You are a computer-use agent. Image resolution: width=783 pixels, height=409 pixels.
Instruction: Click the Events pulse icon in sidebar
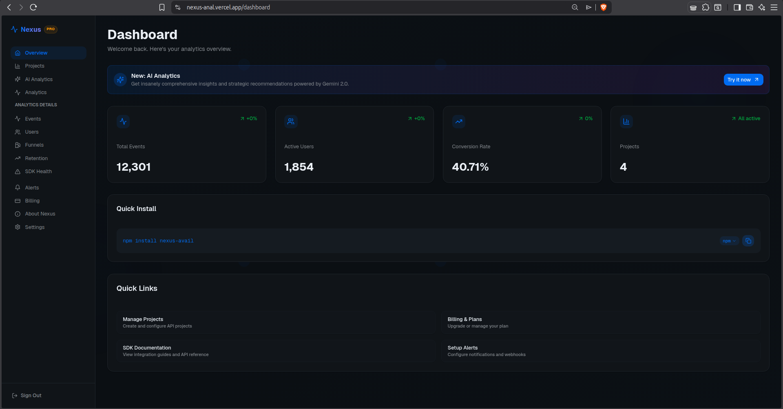click(18, 119)
